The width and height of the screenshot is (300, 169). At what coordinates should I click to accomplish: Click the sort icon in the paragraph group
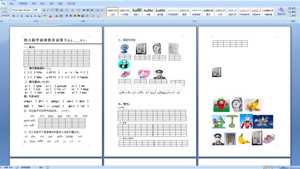click(x=98, y=10)
